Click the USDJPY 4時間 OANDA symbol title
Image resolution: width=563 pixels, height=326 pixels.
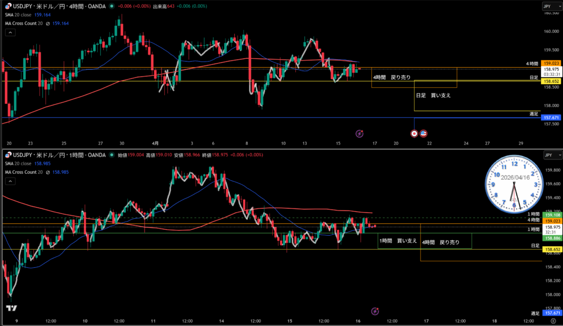pos(60,6)
